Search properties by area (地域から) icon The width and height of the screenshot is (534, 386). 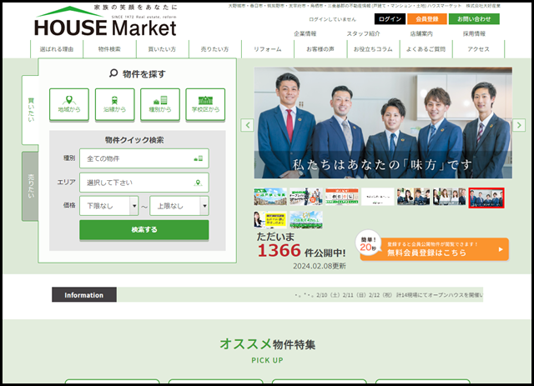(x=69, y=104)
